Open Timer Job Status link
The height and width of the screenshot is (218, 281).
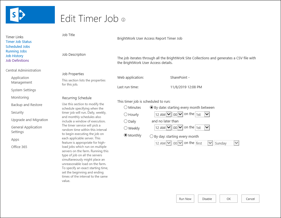pyautogui.click(x=19, y=42)
